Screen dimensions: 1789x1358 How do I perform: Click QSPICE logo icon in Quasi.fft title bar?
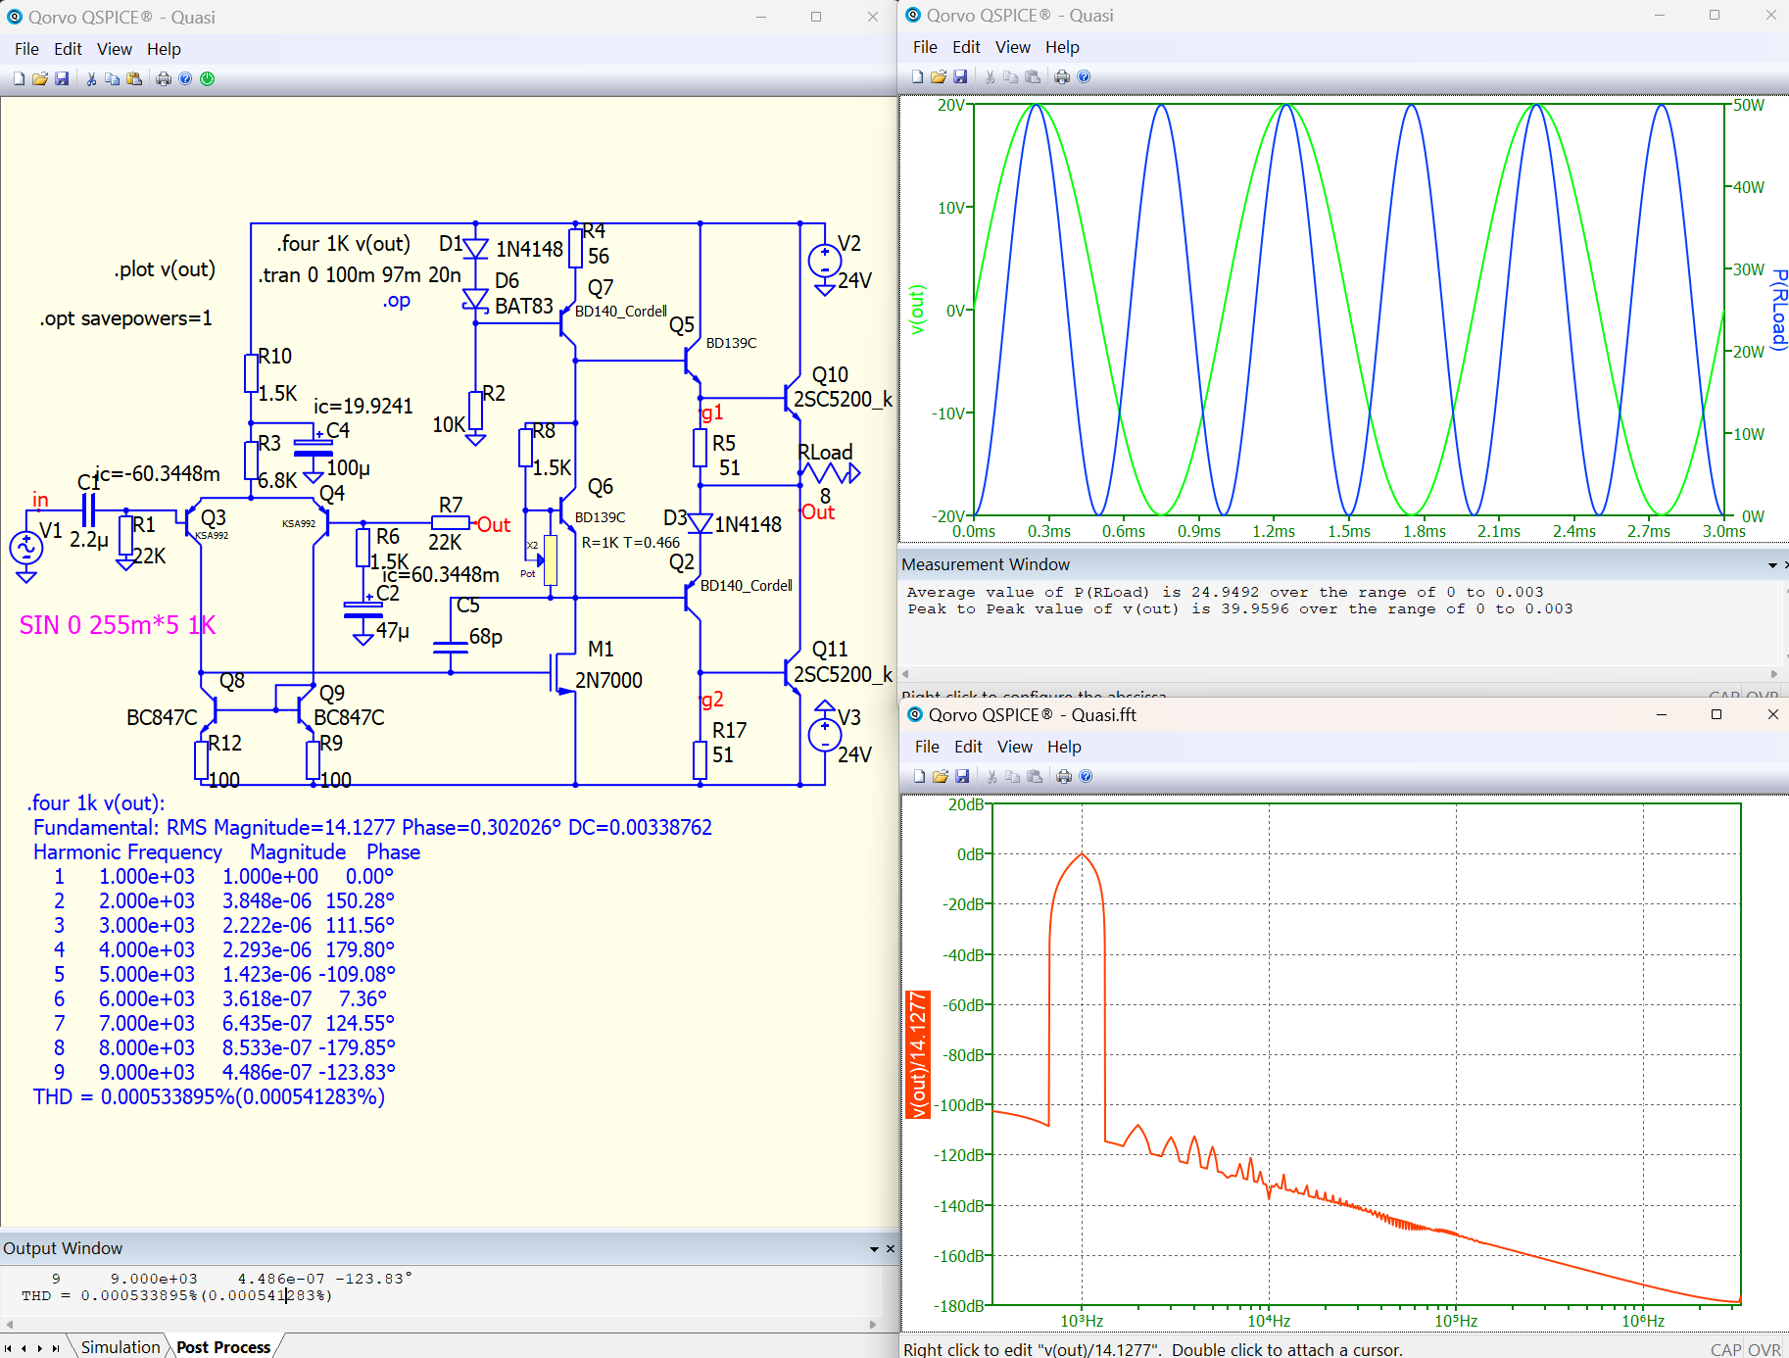click(915, 714)
